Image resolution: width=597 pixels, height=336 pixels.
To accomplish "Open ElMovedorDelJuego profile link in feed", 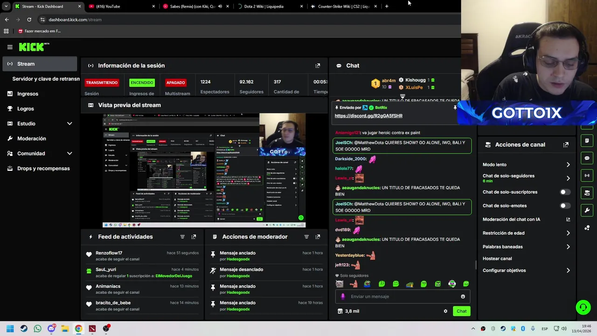I will (174, 276).
